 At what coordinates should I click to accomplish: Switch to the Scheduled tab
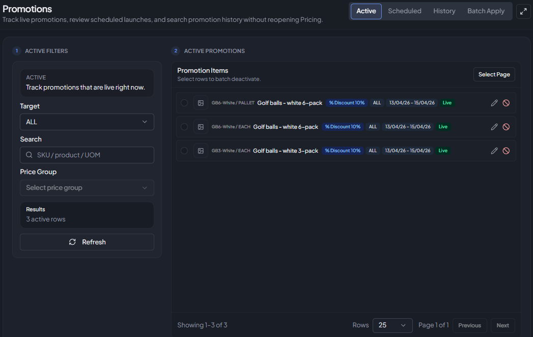(405, 11)
